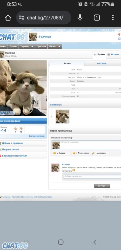Tap the Android home navigation button

pos(61,242)
